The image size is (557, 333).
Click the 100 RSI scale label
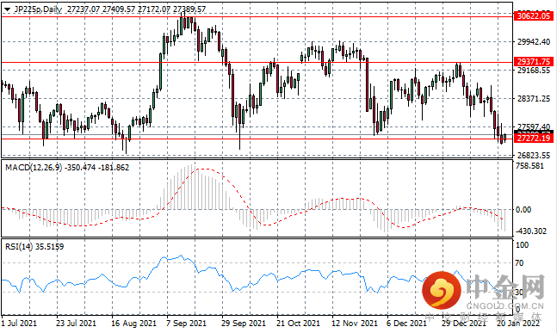tap(522, 245)
